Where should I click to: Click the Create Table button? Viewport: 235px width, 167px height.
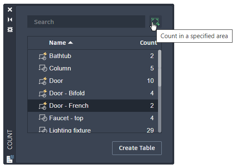click(137, 148)
